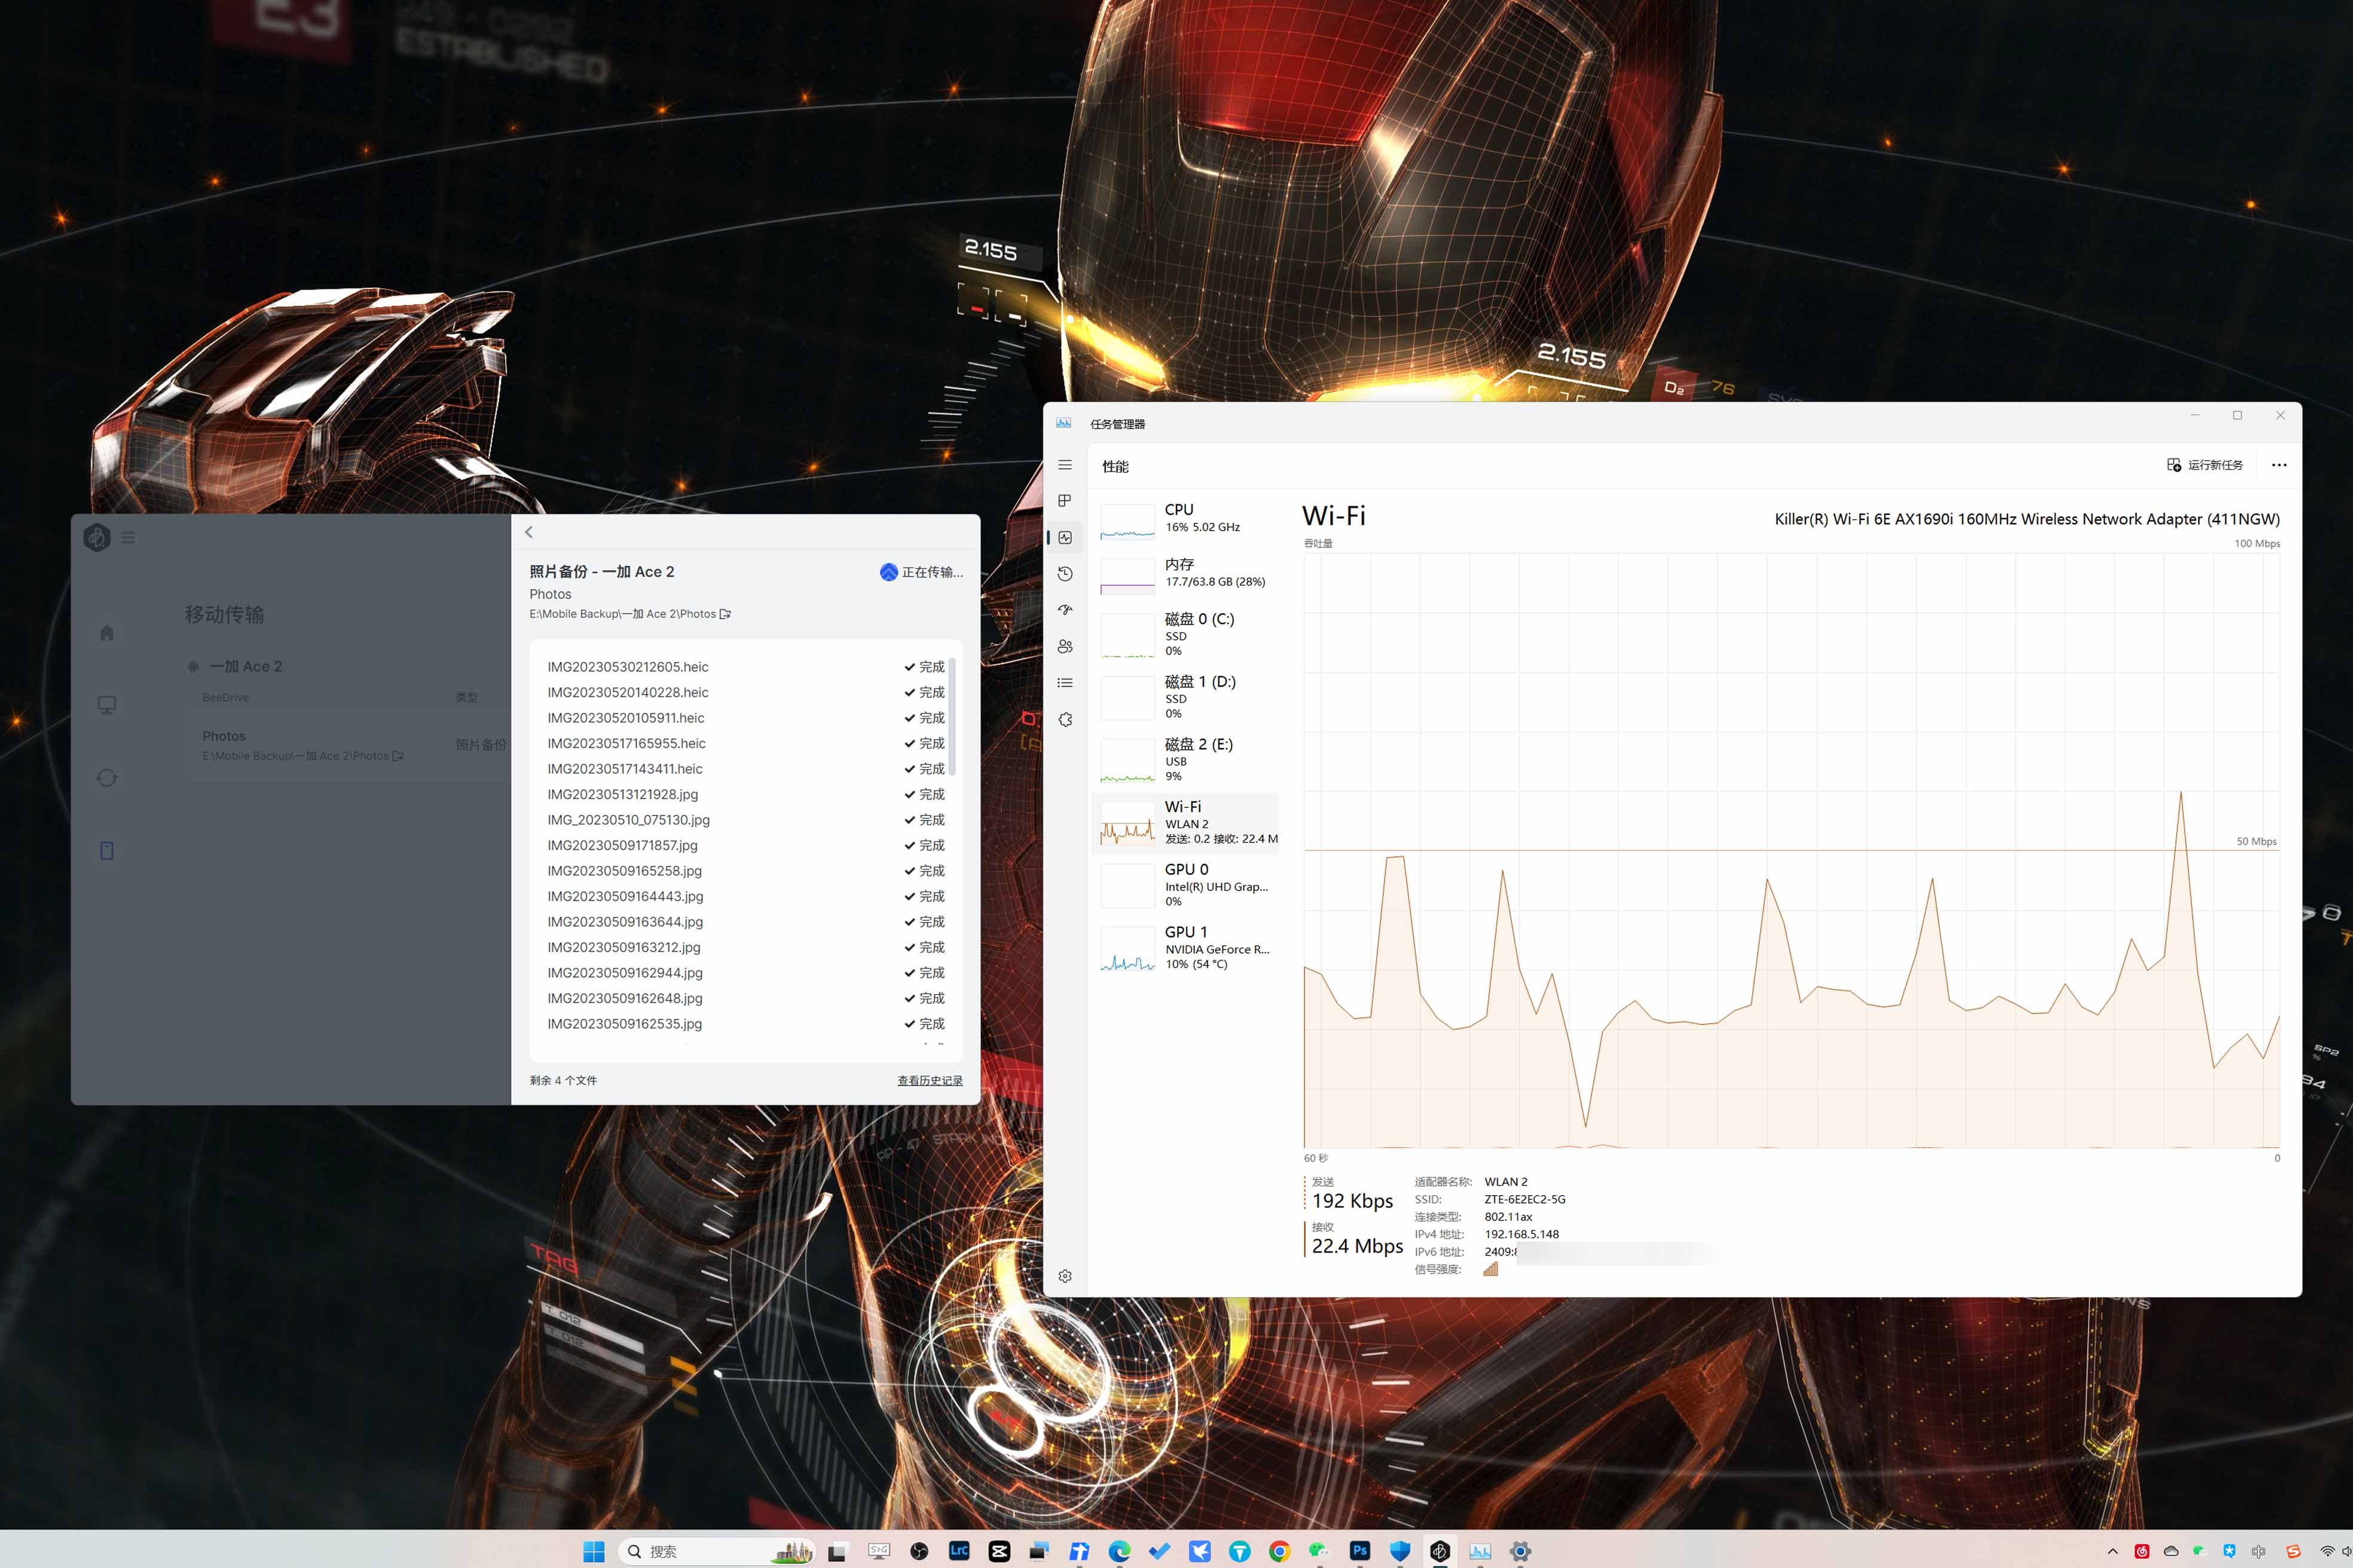Open Task Manager settings gear
Screen dimensions: 2353x1568
1065,1276
